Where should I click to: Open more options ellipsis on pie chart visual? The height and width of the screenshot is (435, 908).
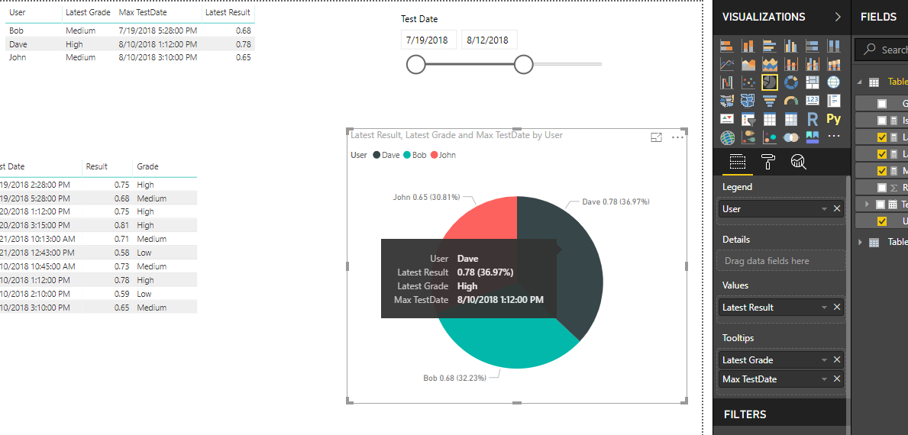(x=677, y=137)
